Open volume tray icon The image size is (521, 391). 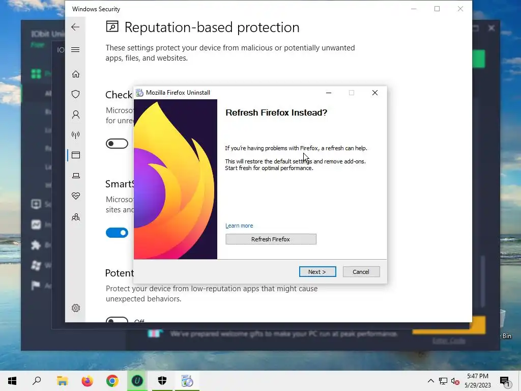click(455, 381)
